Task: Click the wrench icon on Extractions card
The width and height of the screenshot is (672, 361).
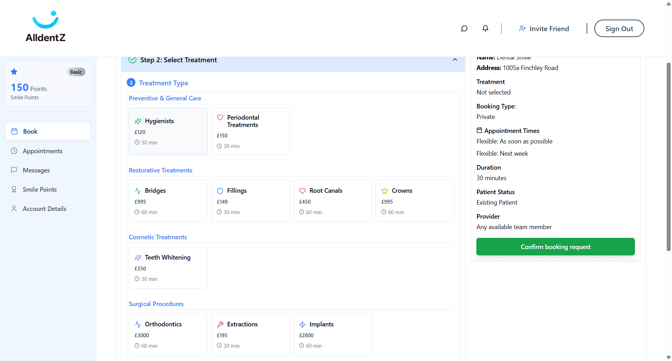Action: coord(220,324)
